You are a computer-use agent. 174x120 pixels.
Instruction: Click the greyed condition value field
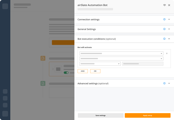143,64
